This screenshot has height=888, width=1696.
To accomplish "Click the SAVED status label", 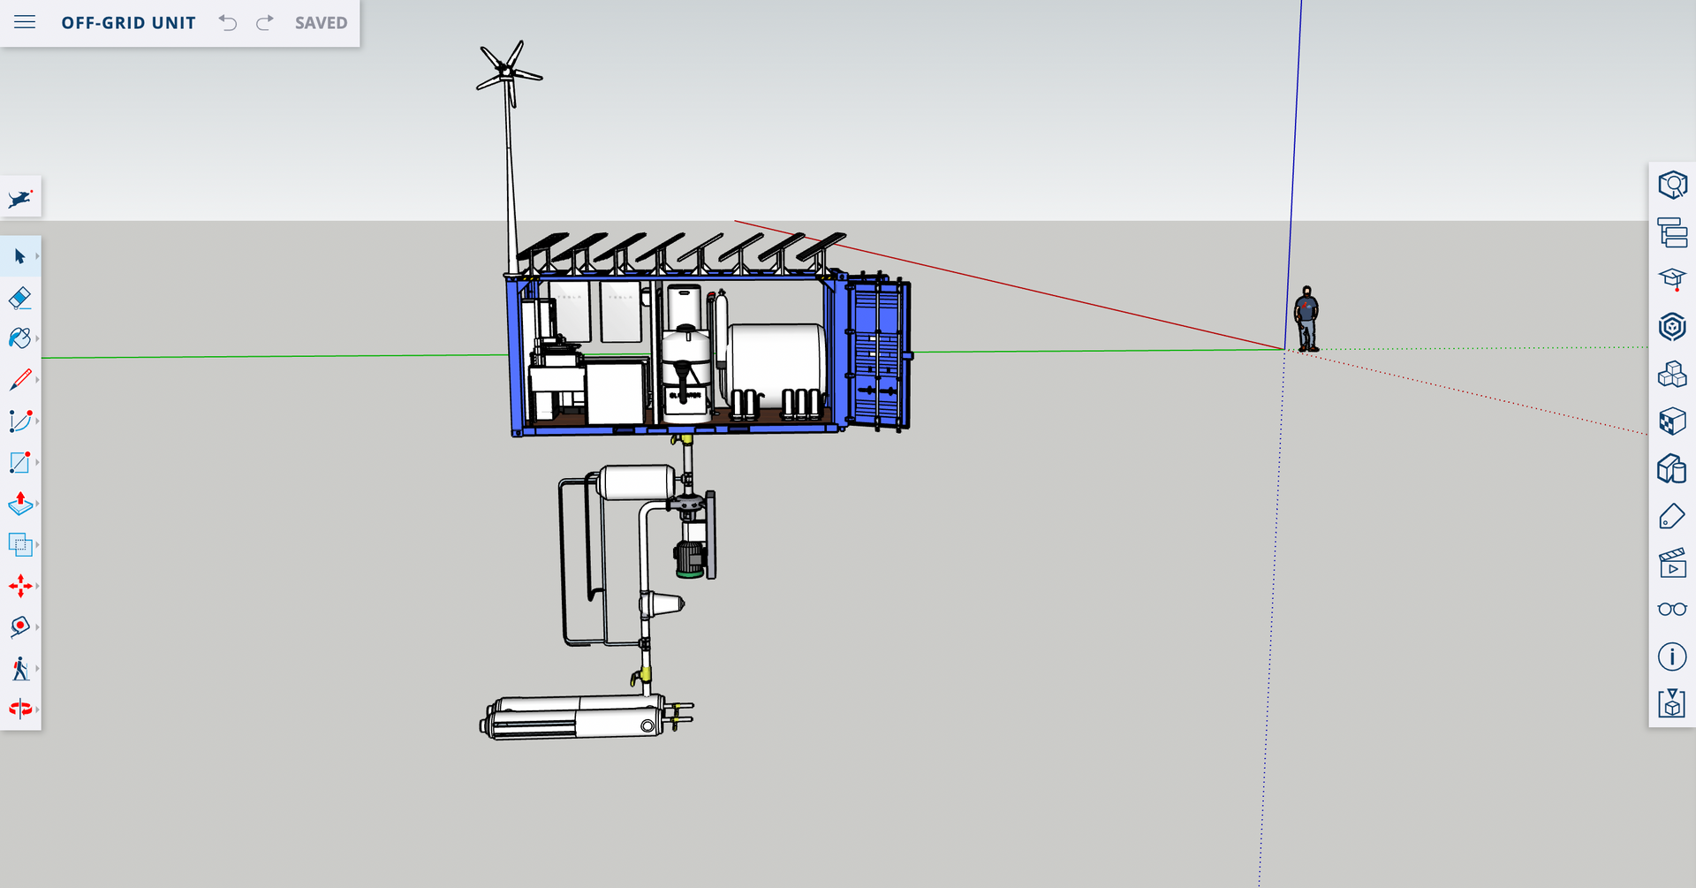I will [322, 23].
